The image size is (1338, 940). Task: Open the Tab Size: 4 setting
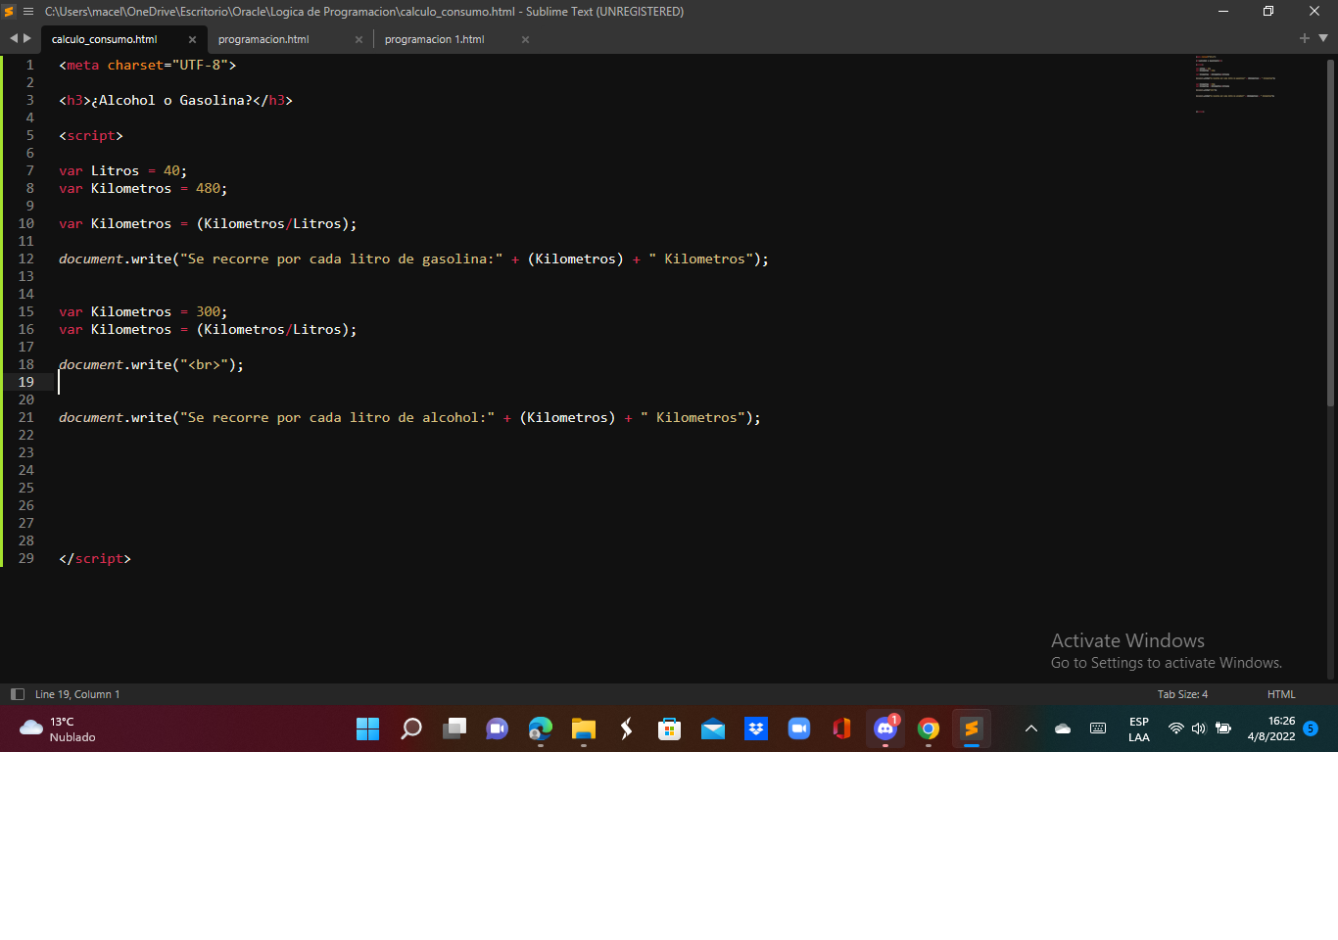click(1182, 694)
